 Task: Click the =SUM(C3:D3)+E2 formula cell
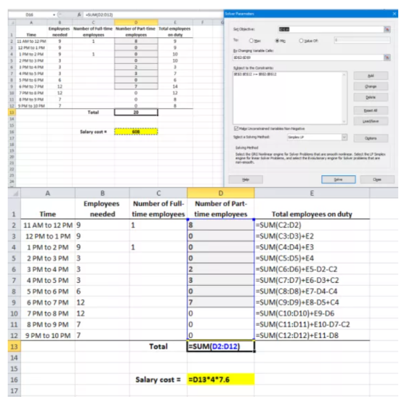coord(312,236)
